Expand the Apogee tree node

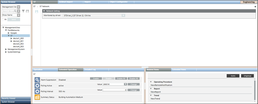[8, 33]
